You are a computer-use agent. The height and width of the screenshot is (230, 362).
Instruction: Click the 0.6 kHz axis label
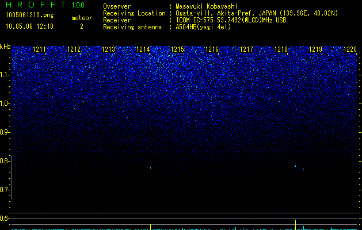pyautogui.click(x=5, y=218)
